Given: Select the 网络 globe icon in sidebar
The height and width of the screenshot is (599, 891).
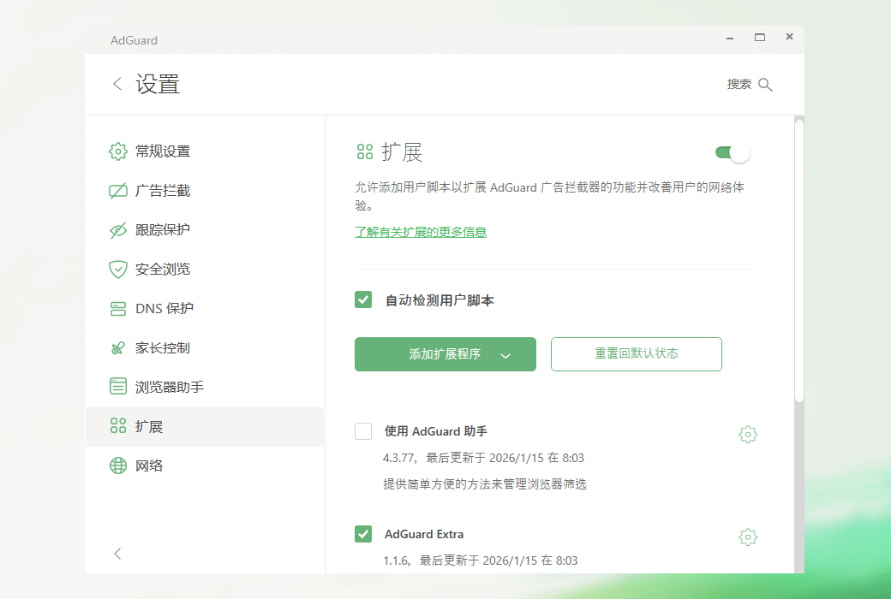Looking at the screenshot, I should pos(117,465).
